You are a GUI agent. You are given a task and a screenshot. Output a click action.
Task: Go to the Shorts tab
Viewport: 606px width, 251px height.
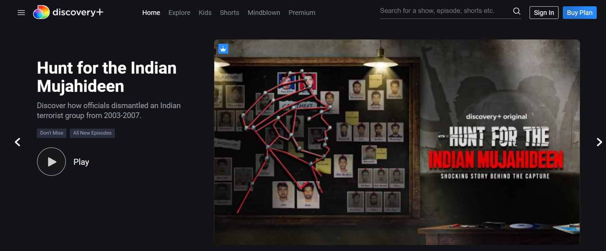(x=230, y=13)
